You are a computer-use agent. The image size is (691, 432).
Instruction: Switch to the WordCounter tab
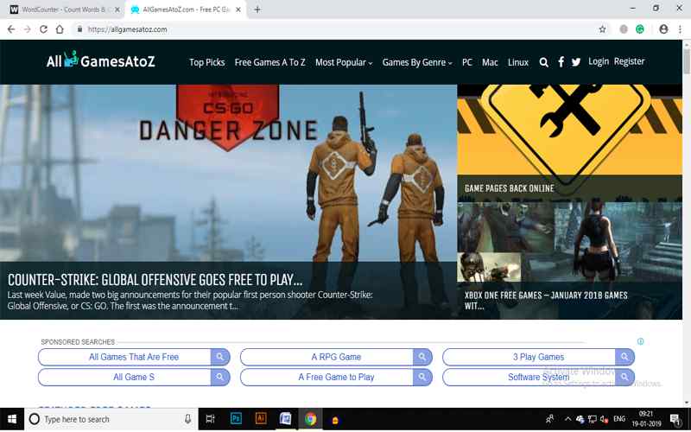pyautogui.click(x=66, y=10)
